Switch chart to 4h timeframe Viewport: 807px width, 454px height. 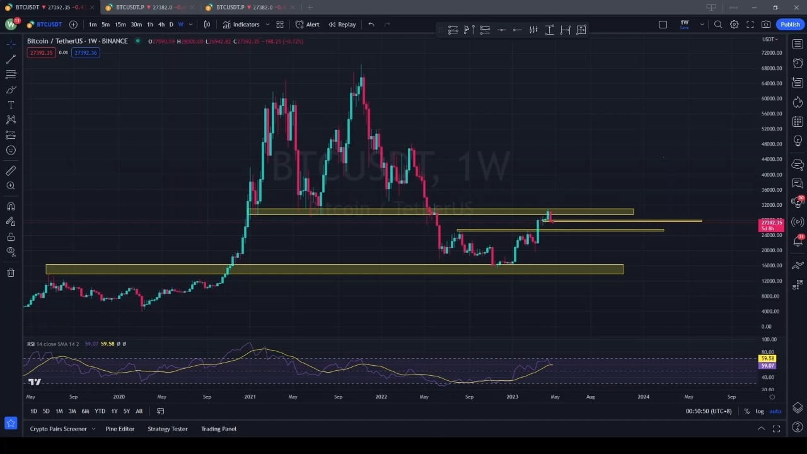(x=161, y=25)
